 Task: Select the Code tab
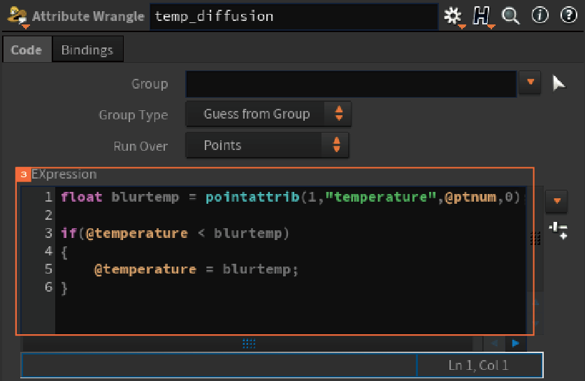pyautogui.click(x=27, y=50)
